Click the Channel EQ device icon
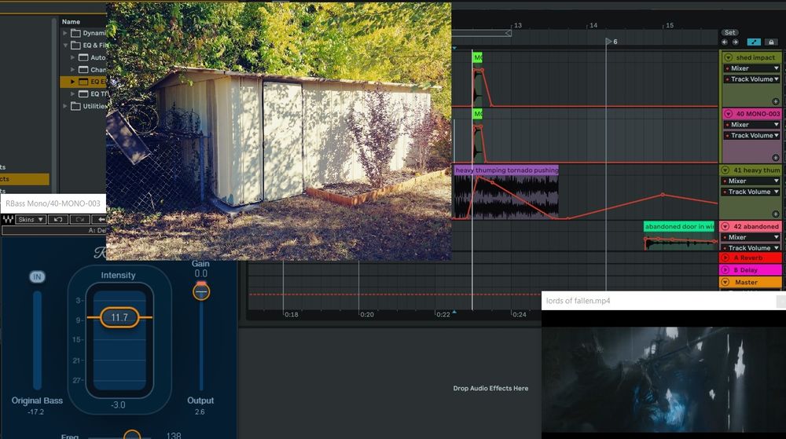The image size is (786, 439). click(x=83, y=70)
